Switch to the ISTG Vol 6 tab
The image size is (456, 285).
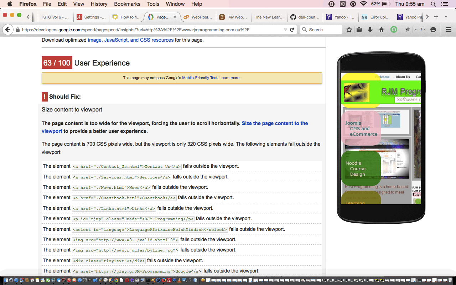pyautogui.click(x=55, y=17)
